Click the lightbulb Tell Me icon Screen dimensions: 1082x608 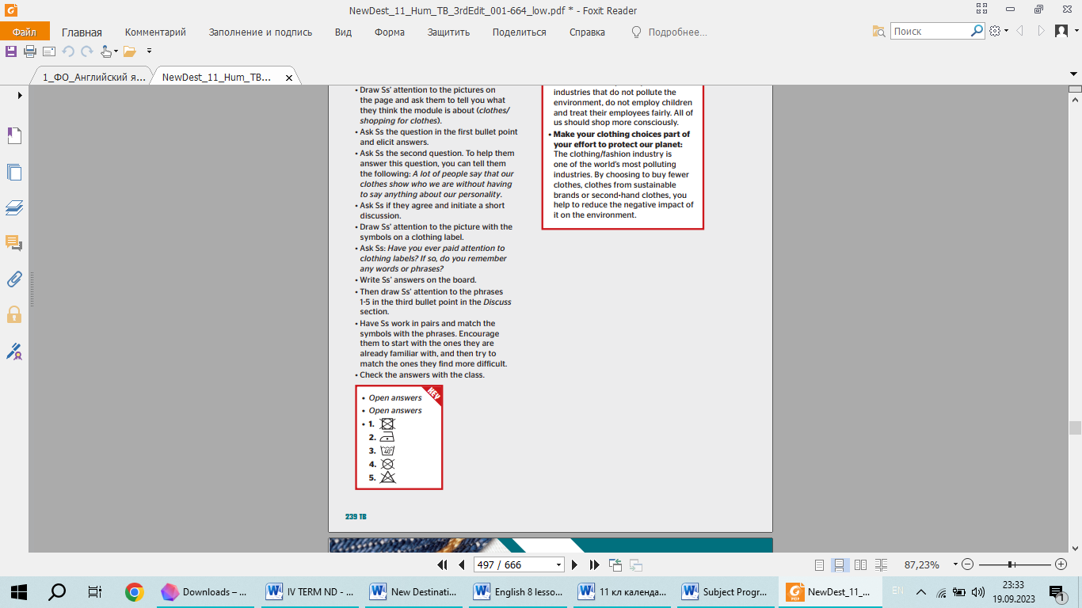pyautogui.click(x=636, y=32)
